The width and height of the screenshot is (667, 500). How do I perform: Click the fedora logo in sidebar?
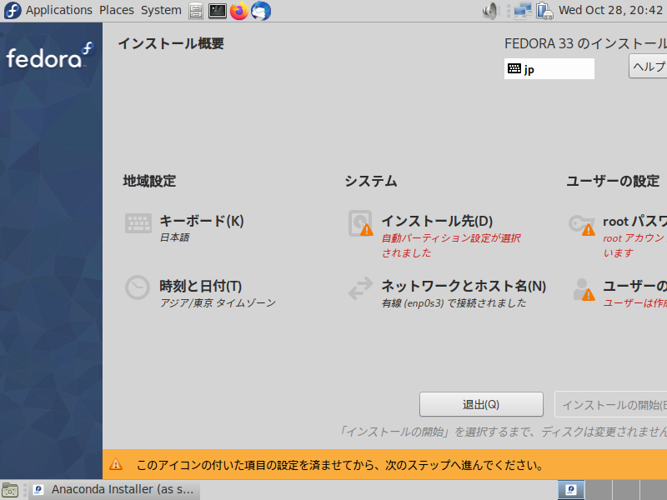(x=50, y=55)
